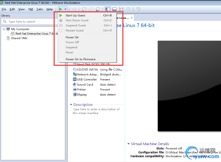
Task: Enter full screen mode icon
Action: tap(121, 9)
